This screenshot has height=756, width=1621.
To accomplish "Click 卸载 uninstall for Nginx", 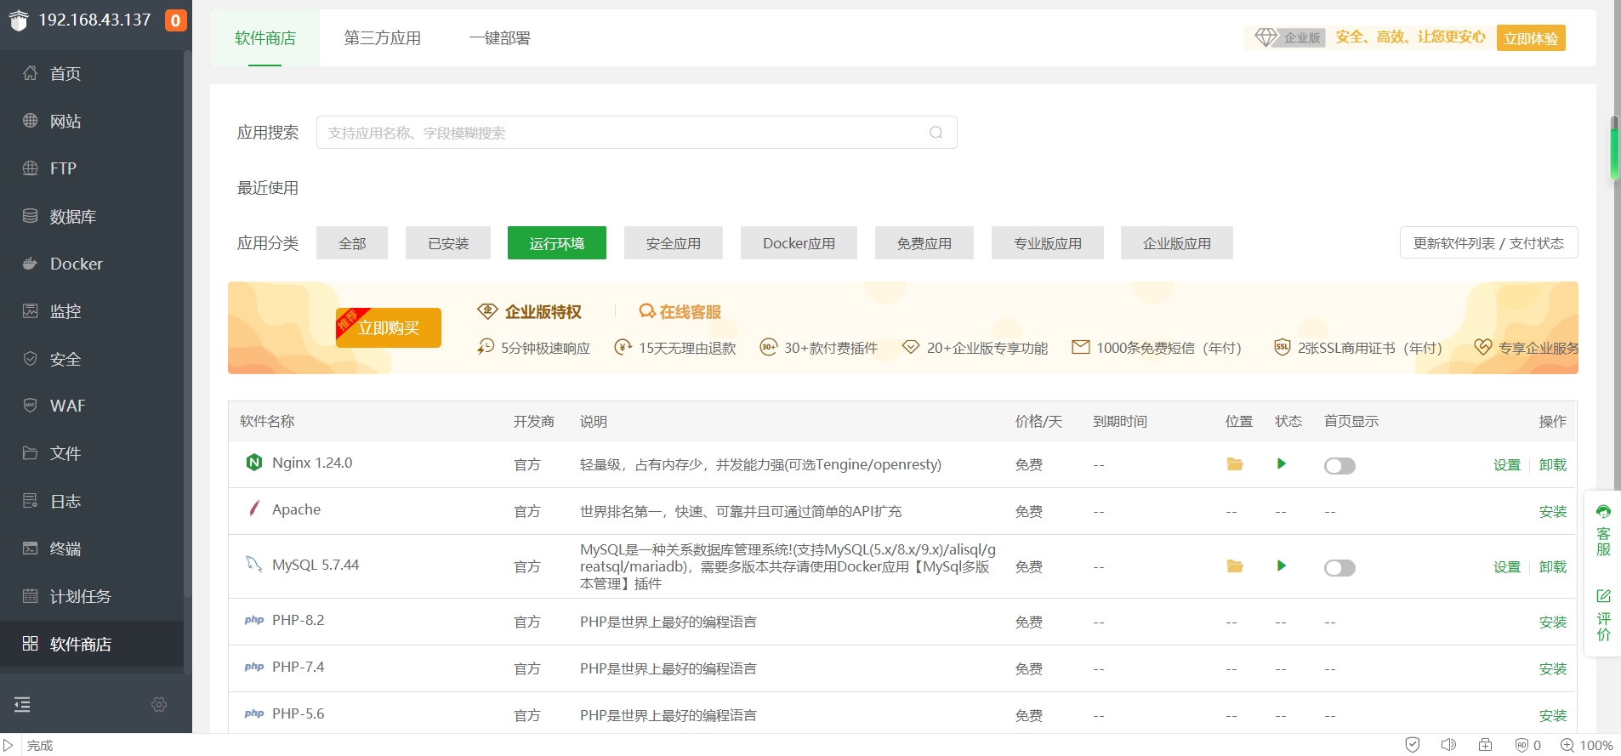I will tap(1553, 465).
